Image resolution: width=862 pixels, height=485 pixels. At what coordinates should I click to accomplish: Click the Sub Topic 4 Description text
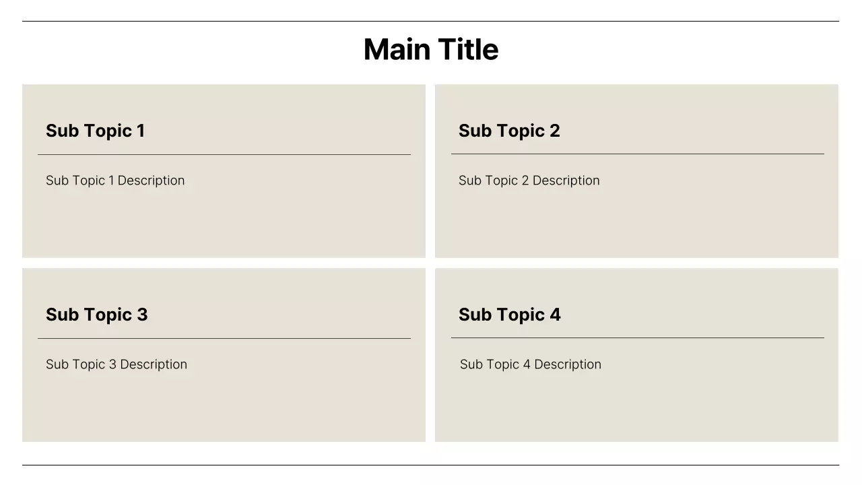[530, 364]
